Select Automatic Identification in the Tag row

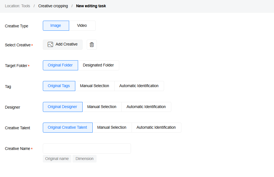point(139,86)
